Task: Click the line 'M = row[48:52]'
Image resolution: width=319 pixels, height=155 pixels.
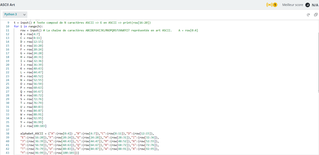Action: 32,76
